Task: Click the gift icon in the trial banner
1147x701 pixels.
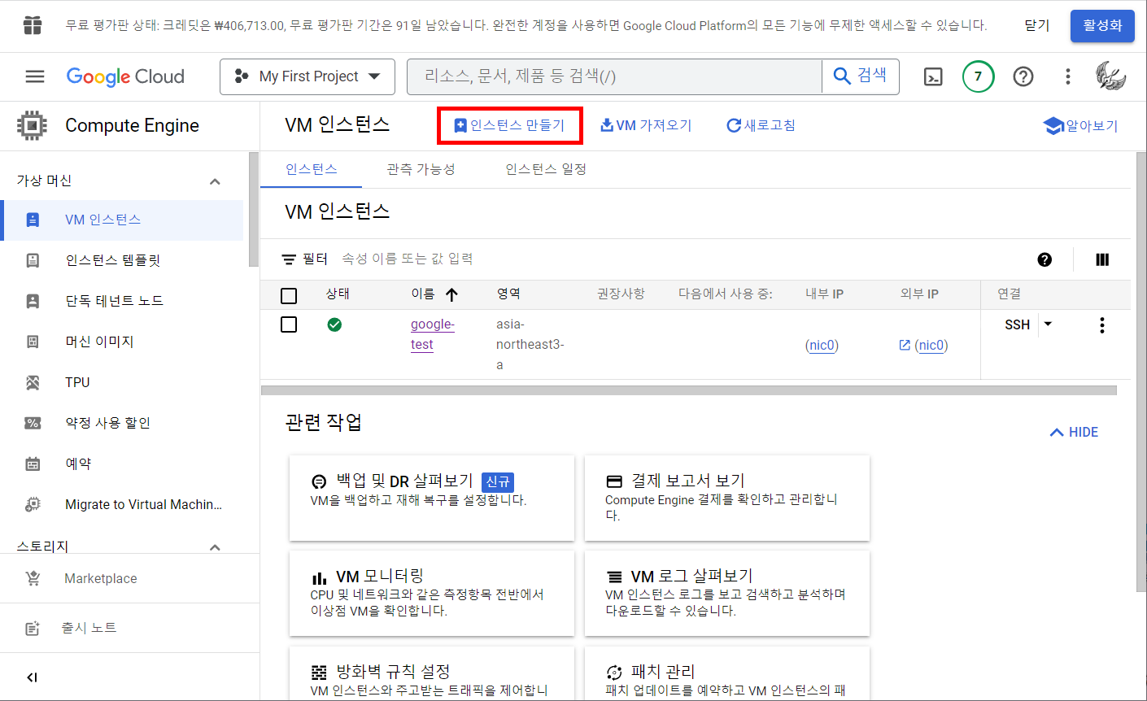Action: coord(33,25)
